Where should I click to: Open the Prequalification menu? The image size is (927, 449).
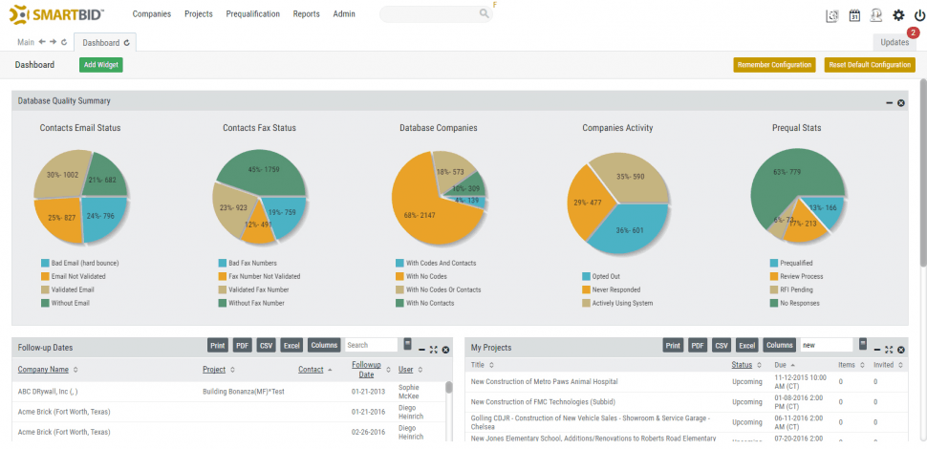tap(252, 14)
